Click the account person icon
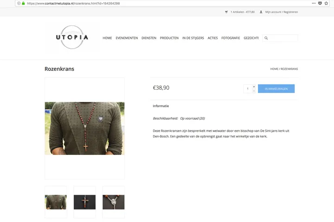 pyautogui.click(x=261, y=12)
